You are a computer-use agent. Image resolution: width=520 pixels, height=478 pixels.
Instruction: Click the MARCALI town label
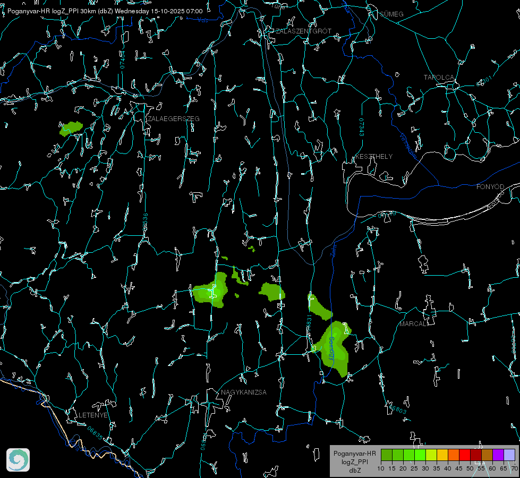pos(414,324)
